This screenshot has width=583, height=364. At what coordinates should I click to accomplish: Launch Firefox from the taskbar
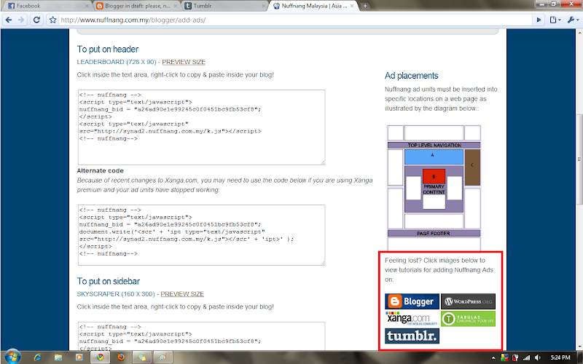tap(121, 357)
